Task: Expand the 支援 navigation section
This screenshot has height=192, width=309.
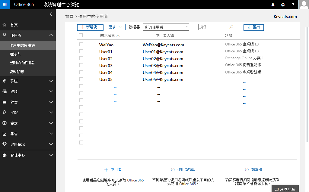Action: click(51, 113)
